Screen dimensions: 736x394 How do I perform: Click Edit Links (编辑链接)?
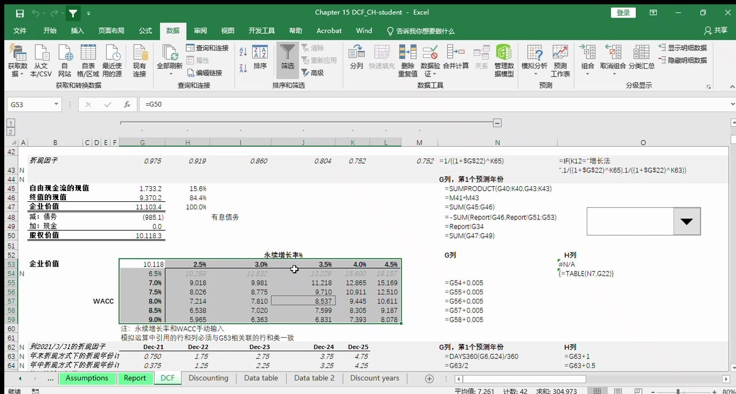(x=204, y=73)
